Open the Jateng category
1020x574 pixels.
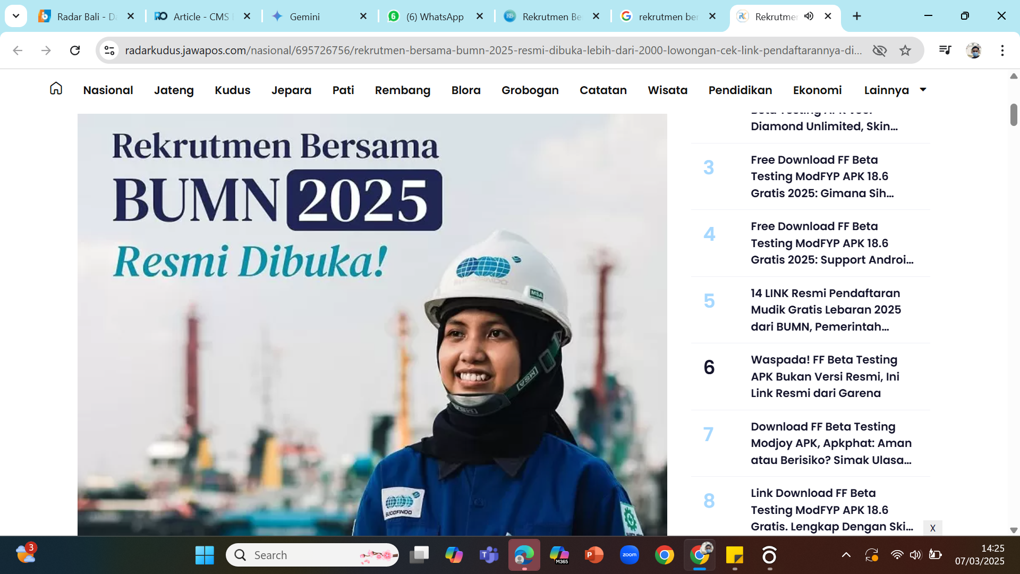(x=174, y=90)
